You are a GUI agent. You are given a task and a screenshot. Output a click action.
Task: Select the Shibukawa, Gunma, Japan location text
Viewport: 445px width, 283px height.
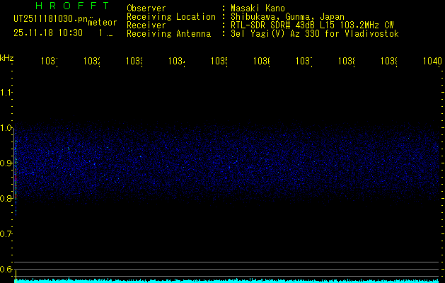(284, 16)
